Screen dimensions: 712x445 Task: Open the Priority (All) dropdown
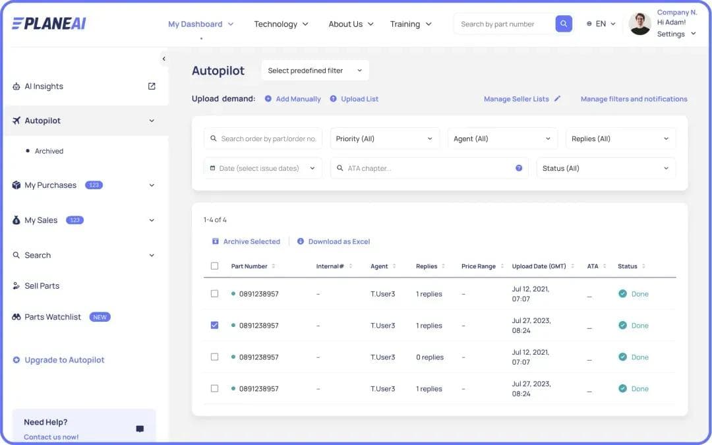point(384,138)
